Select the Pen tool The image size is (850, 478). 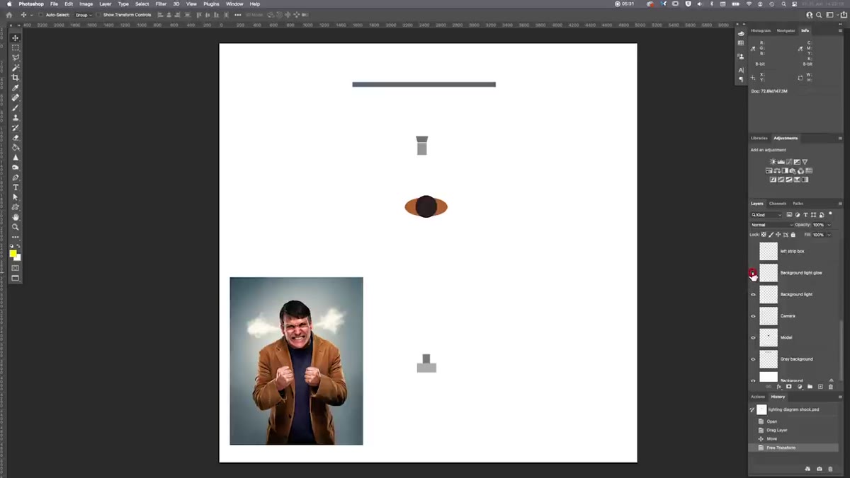tap(16, 177)
